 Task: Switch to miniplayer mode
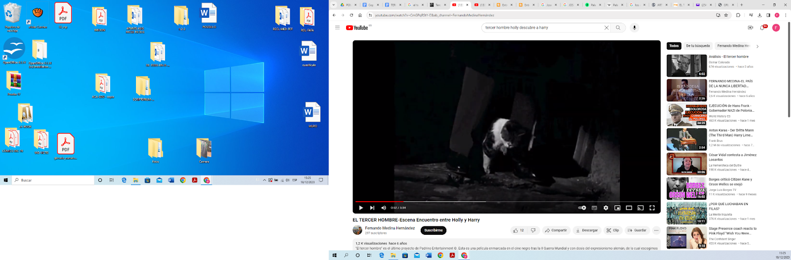tap(617, 208)
